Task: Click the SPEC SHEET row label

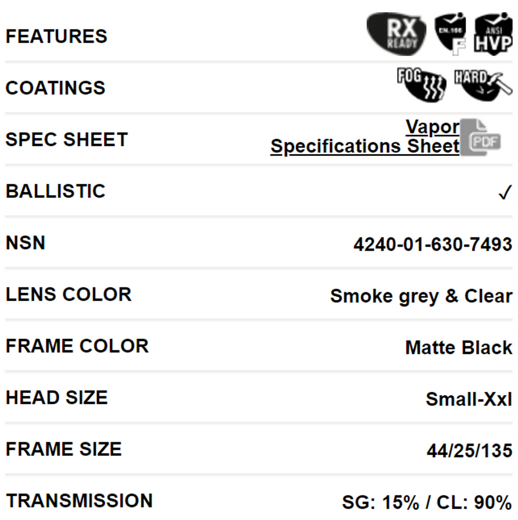Action: [x=67, y=140]
